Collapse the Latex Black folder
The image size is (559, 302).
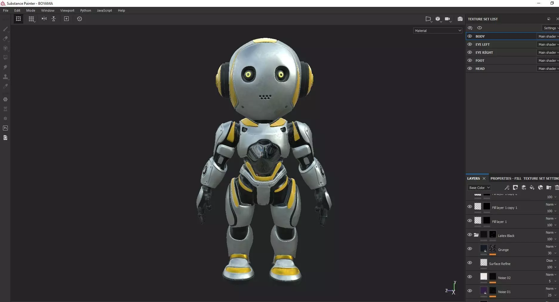coord(476,235)
